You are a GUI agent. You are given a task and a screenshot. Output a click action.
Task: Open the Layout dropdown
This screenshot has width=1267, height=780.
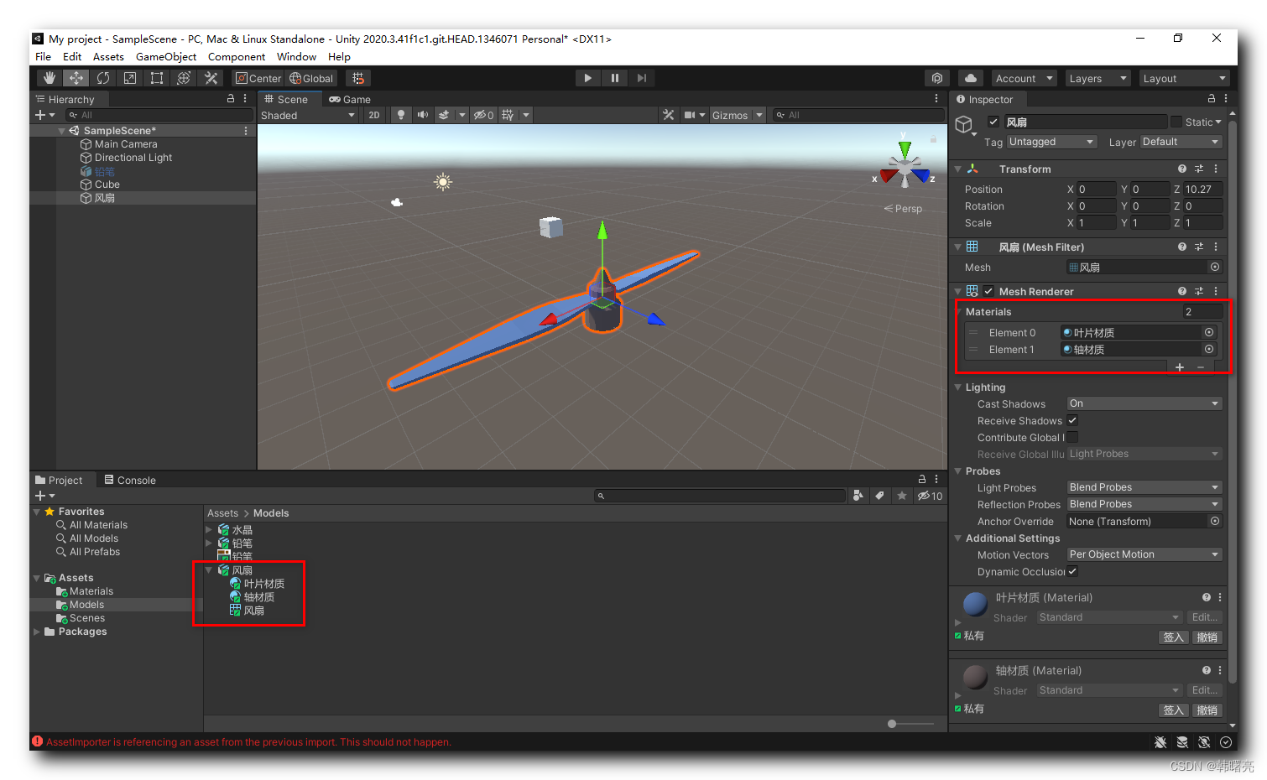click(x=1185, y=78)
